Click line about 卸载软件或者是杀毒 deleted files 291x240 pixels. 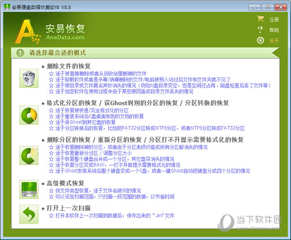click(140, 80)
